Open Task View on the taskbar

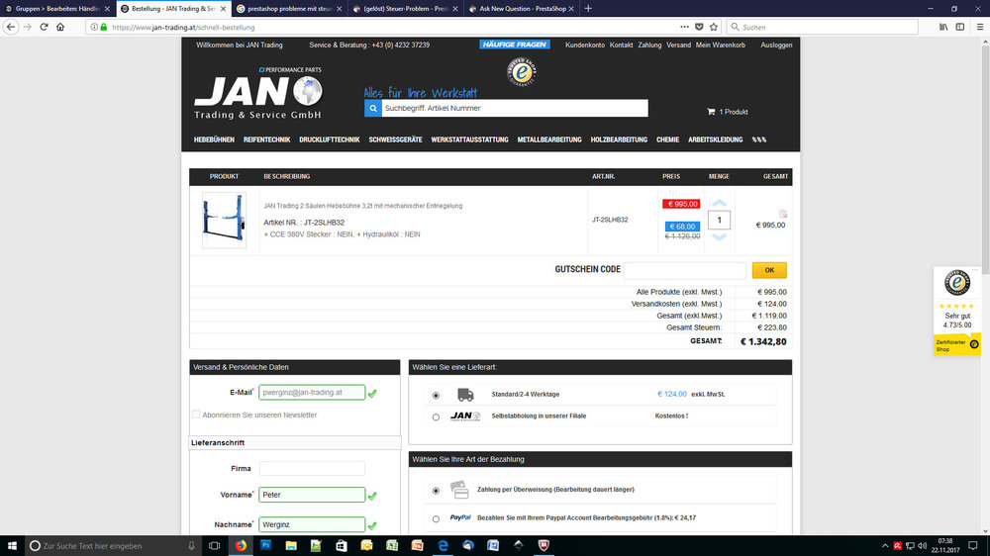[215, 546]
